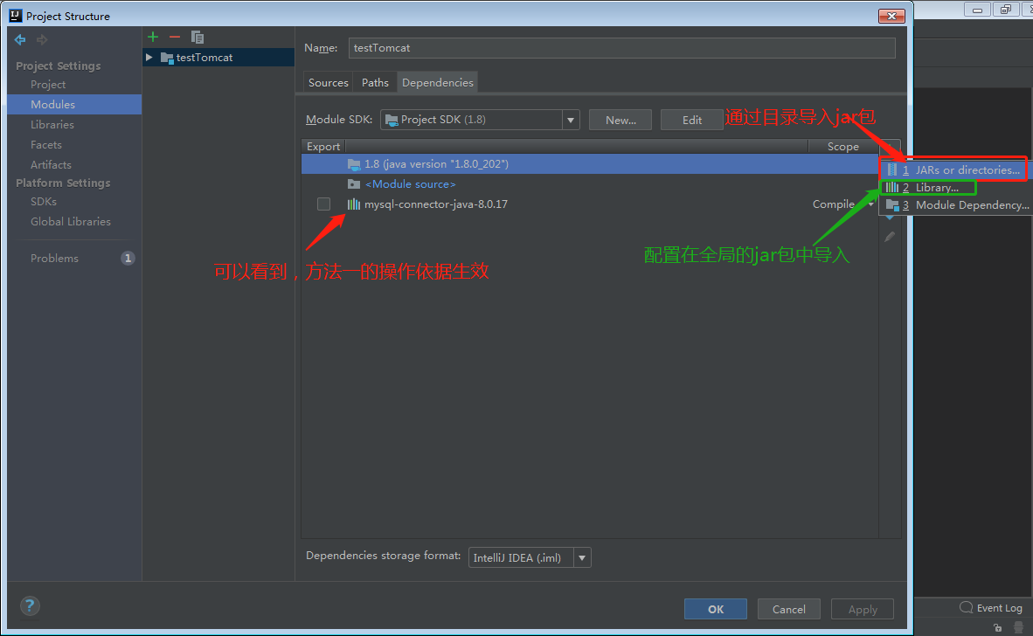Select the 1.8 java version row
Viewport: 1033px width, 636px height.
click(590, 164)
